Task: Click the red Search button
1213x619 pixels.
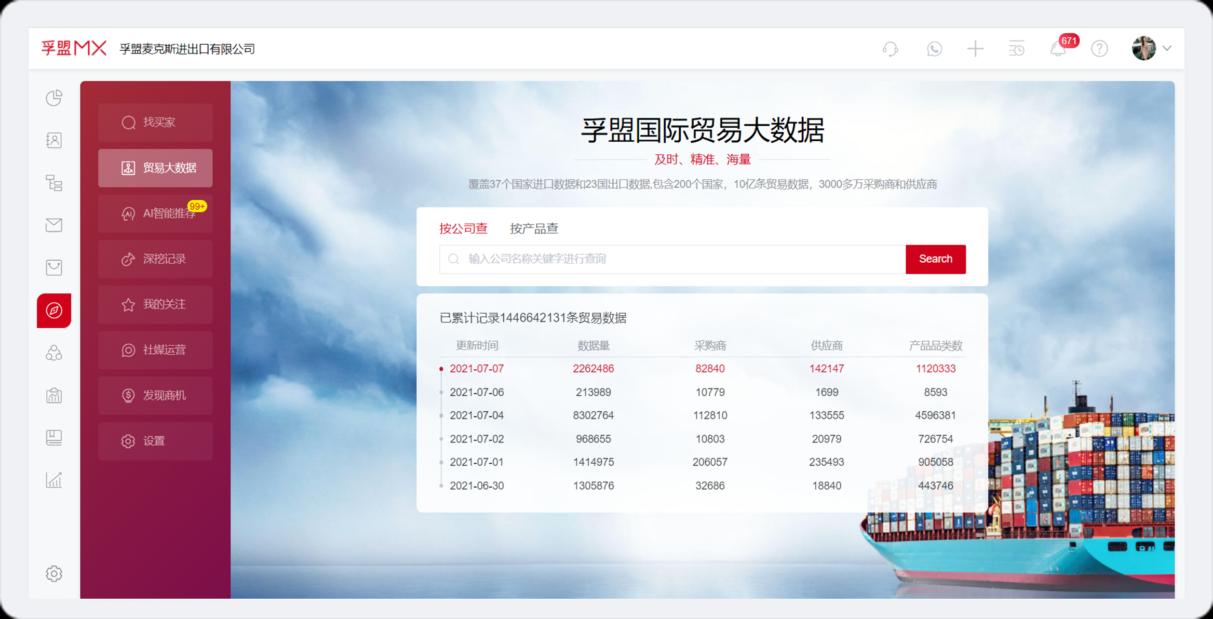Action: (935, 259)
